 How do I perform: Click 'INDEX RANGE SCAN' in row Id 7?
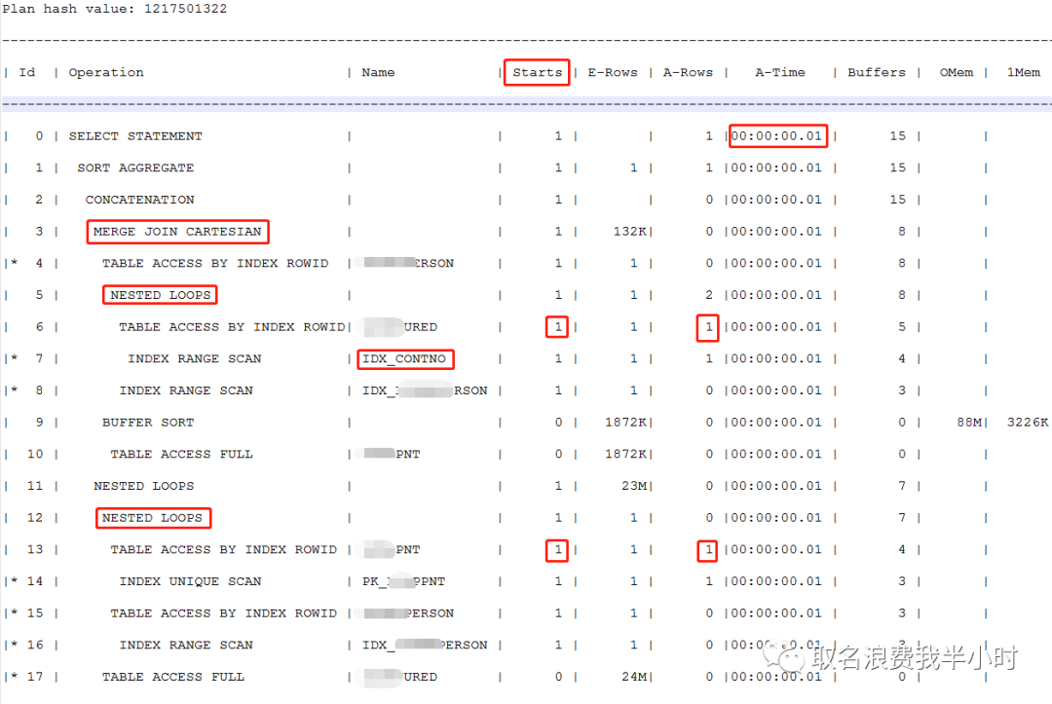[x=195, y=358]
